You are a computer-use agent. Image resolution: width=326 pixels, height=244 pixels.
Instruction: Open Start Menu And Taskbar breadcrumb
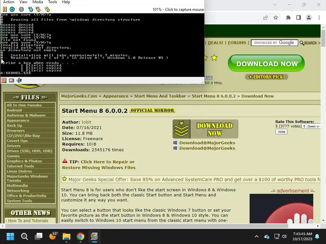(x=160, y=96)
